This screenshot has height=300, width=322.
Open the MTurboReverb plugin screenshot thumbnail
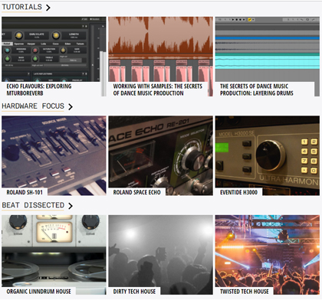[x=54, y=49]
